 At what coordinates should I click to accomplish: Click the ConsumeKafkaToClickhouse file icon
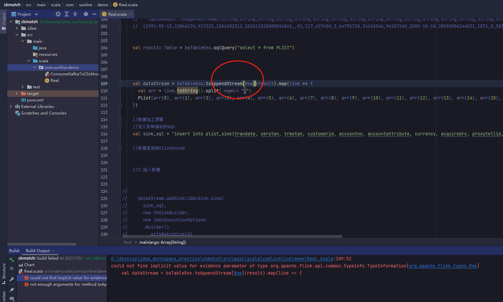[x=47, y=74]
